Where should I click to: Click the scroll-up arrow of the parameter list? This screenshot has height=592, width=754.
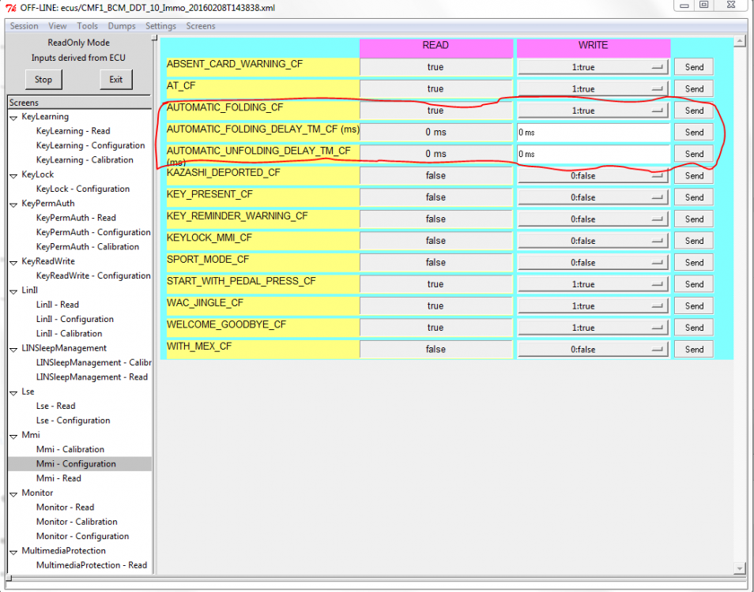click(740, 42)
